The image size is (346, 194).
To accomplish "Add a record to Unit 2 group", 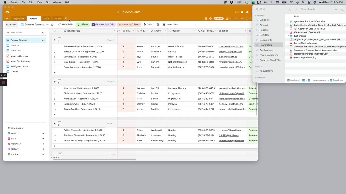I will 55,115.
